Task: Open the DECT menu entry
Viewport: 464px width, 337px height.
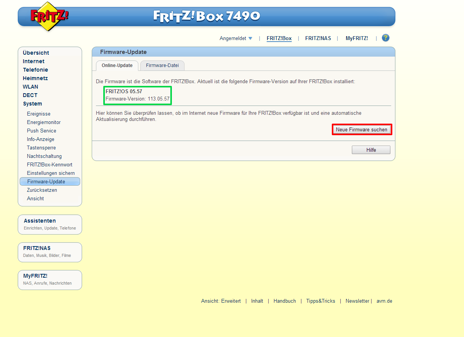Action: point(30,95)
